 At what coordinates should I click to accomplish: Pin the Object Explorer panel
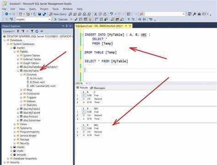[66, 26]
